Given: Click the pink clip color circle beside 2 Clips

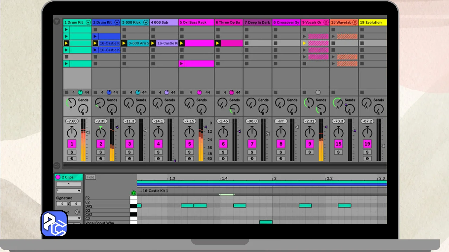Looking at the screenshot, I should click(x=58, y=177).
